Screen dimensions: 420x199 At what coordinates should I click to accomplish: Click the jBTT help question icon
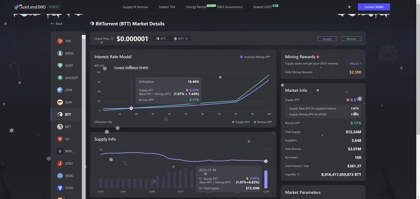[187, 39]
